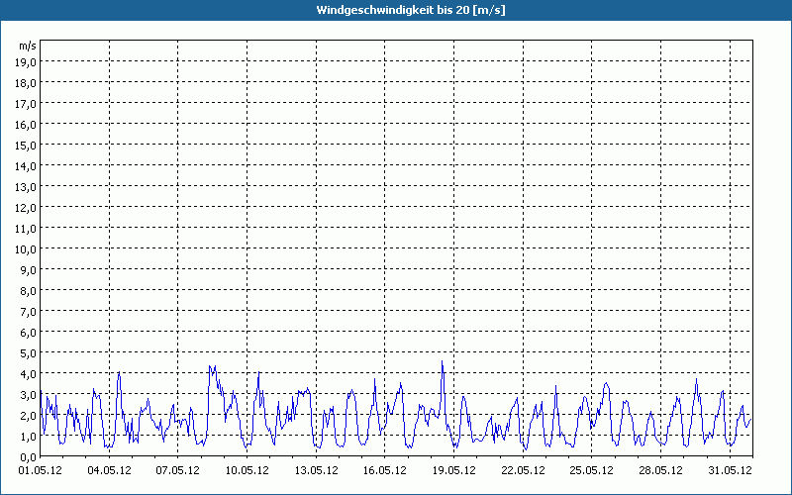Click the y-axis label 8,0
Viewport: 792px width, 495px height.
pos(28,291)
